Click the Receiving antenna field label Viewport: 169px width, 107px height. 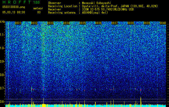point(62,13)
